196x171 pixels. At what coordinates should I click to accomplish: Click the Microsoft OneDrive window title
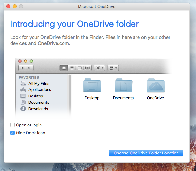[x=97, y=6]
